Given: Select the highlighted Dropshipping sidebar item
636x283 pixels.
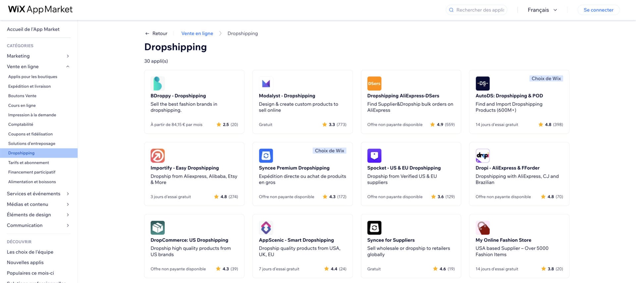Looking at the screenshot, I should click(x=39, y=153).
